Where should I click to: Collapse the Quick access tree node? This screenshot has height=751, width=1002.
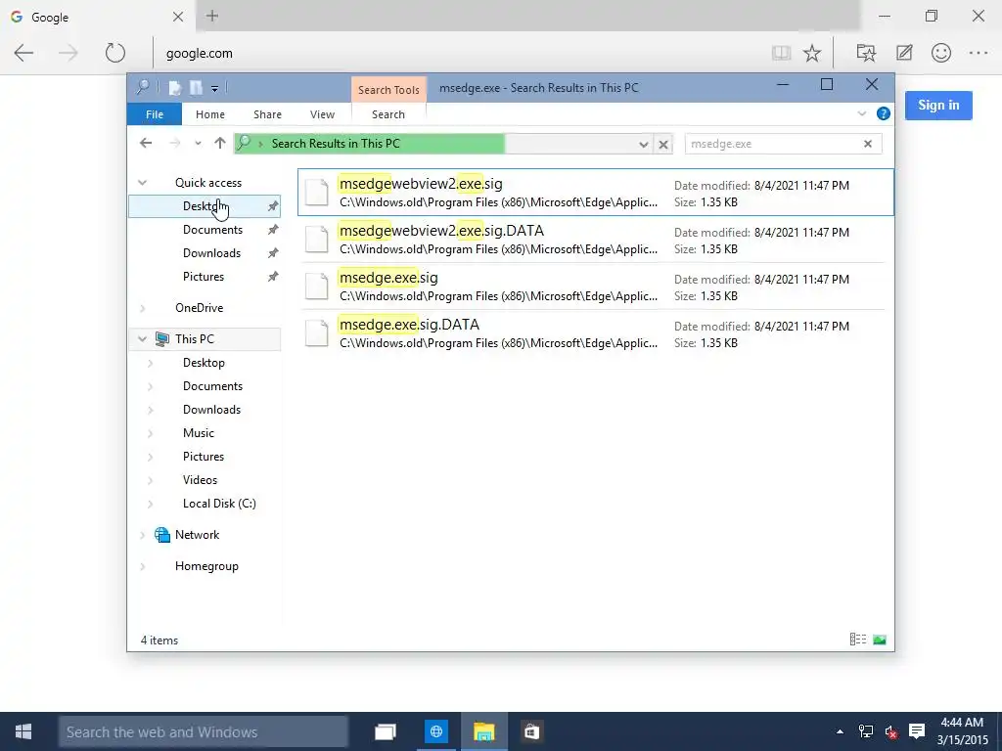[143, 183]
